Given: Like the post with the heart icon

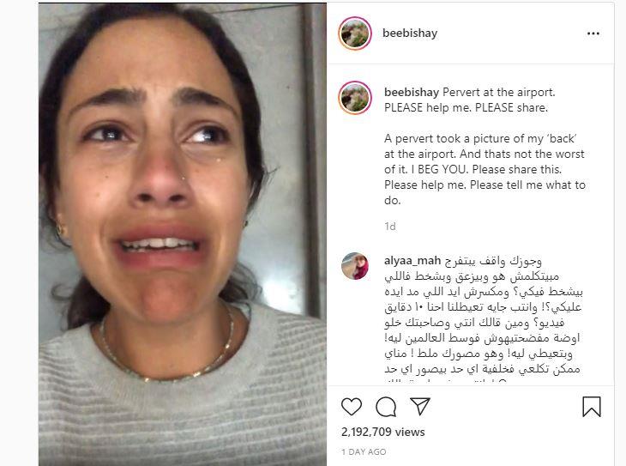Looking at the screenshot, I should (352, 407).
